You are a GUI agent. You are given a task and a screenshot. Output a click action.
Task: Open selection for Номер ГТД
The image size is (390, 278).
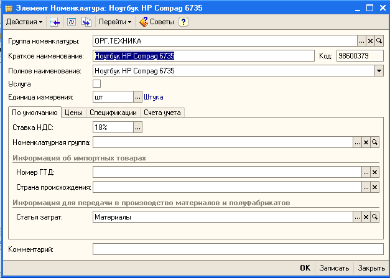(366, 172)
